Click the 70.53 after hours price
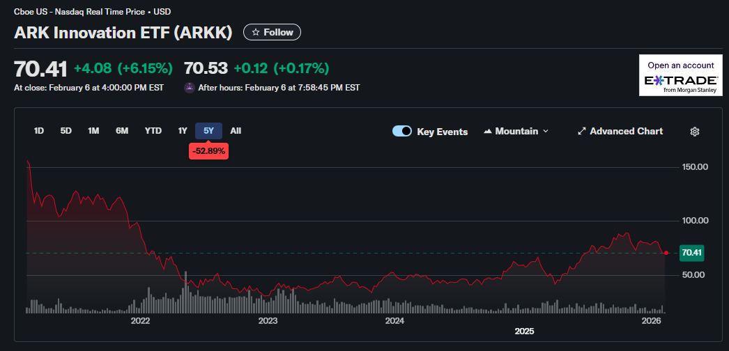The width and height of the screenshot is (729, 351). (x=206, y=69)
